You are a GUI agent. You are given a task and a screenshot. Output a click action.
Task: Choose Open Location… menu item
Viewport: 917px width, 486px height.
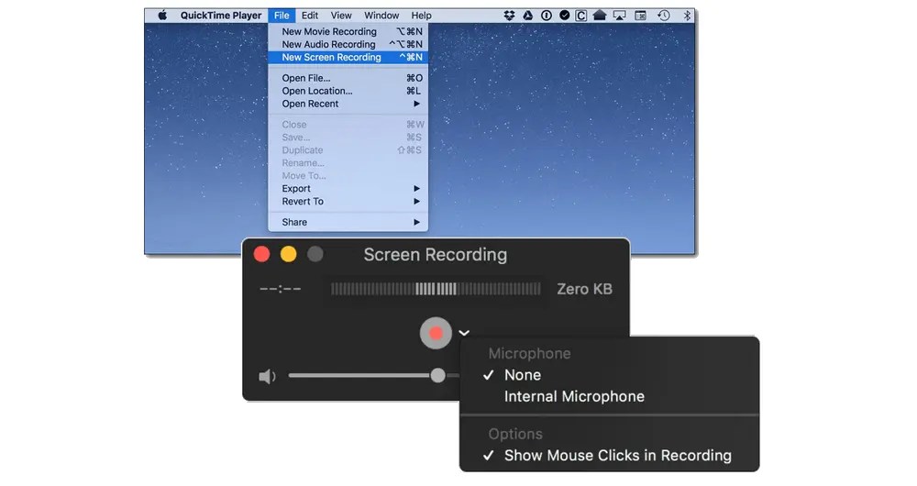coord(348,91)
